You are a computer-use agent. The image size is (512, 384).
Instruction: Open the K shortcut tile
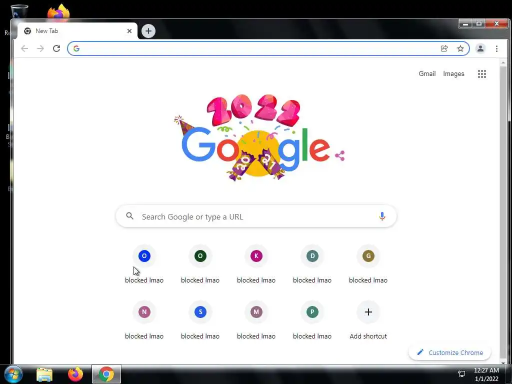point(256,264)
